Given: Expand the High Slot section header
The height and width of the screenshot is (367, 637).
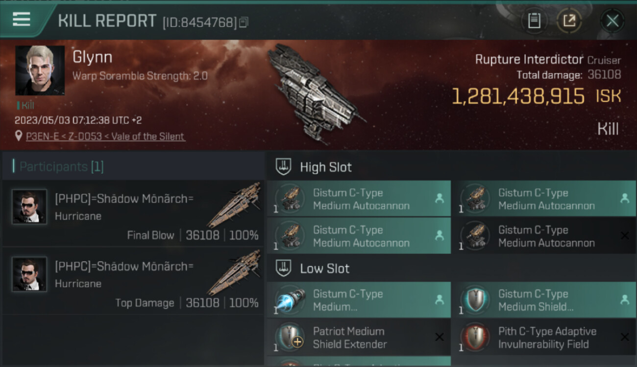Looking at the screenshot, I should (x=326, y=167).
